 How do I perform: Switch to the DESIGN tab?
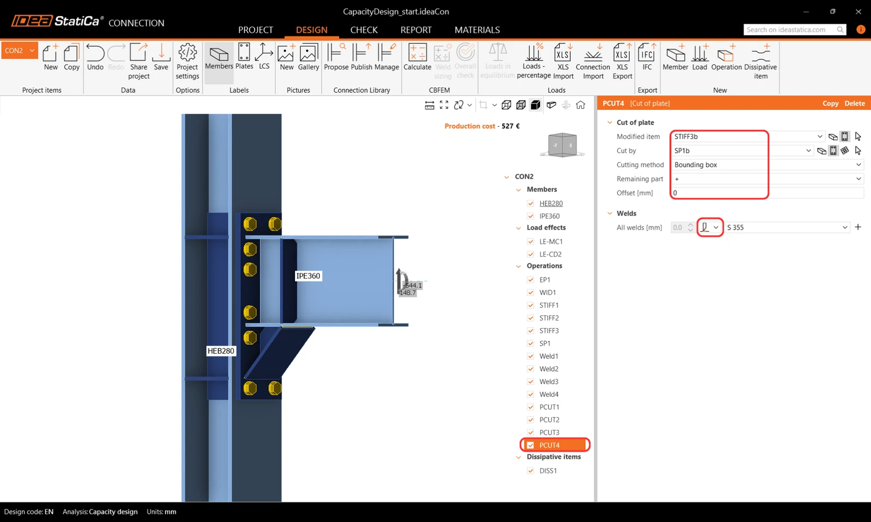click(x=312, y=30)
